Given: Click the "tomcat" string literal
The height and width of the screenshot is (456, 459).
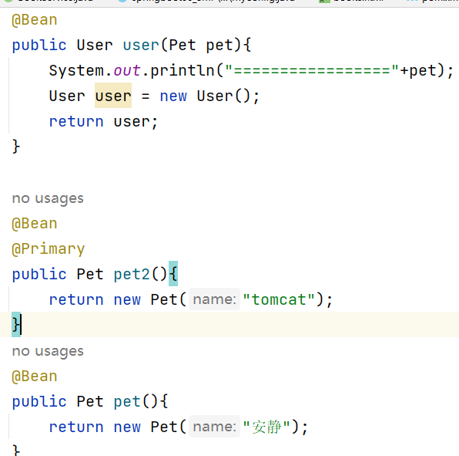Looking at the screenshot, I should (x=279, y=299).
